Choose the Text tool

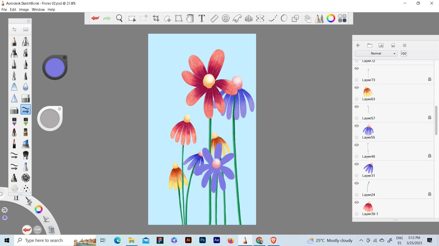[201, 18]
